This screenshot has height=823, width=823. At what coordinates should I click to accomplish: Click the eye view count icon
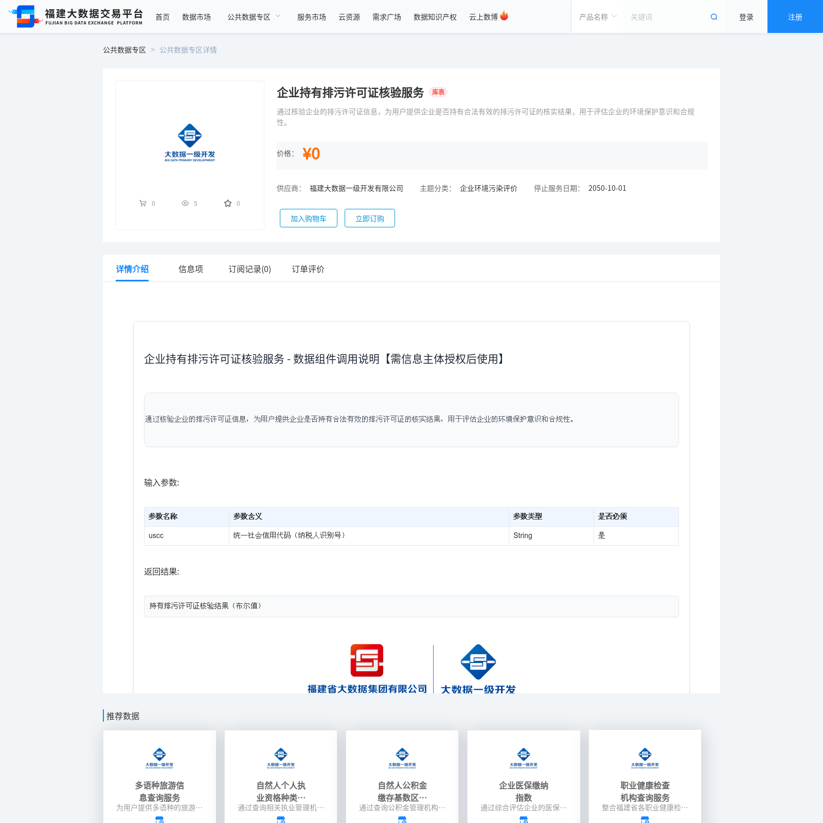(x=185, y=203)
